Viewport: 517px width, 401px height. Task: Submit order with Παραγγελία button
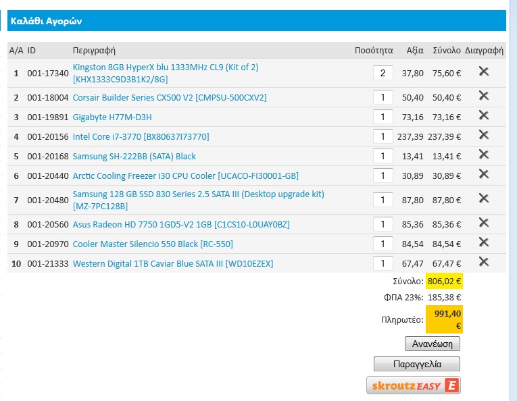pyautogui.click(x=417, y=364)
